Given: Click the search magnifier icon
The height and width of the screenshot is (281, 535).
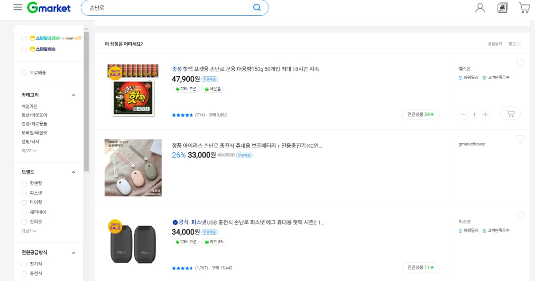Looking at the screenshot, I should [x=257, y=7].
